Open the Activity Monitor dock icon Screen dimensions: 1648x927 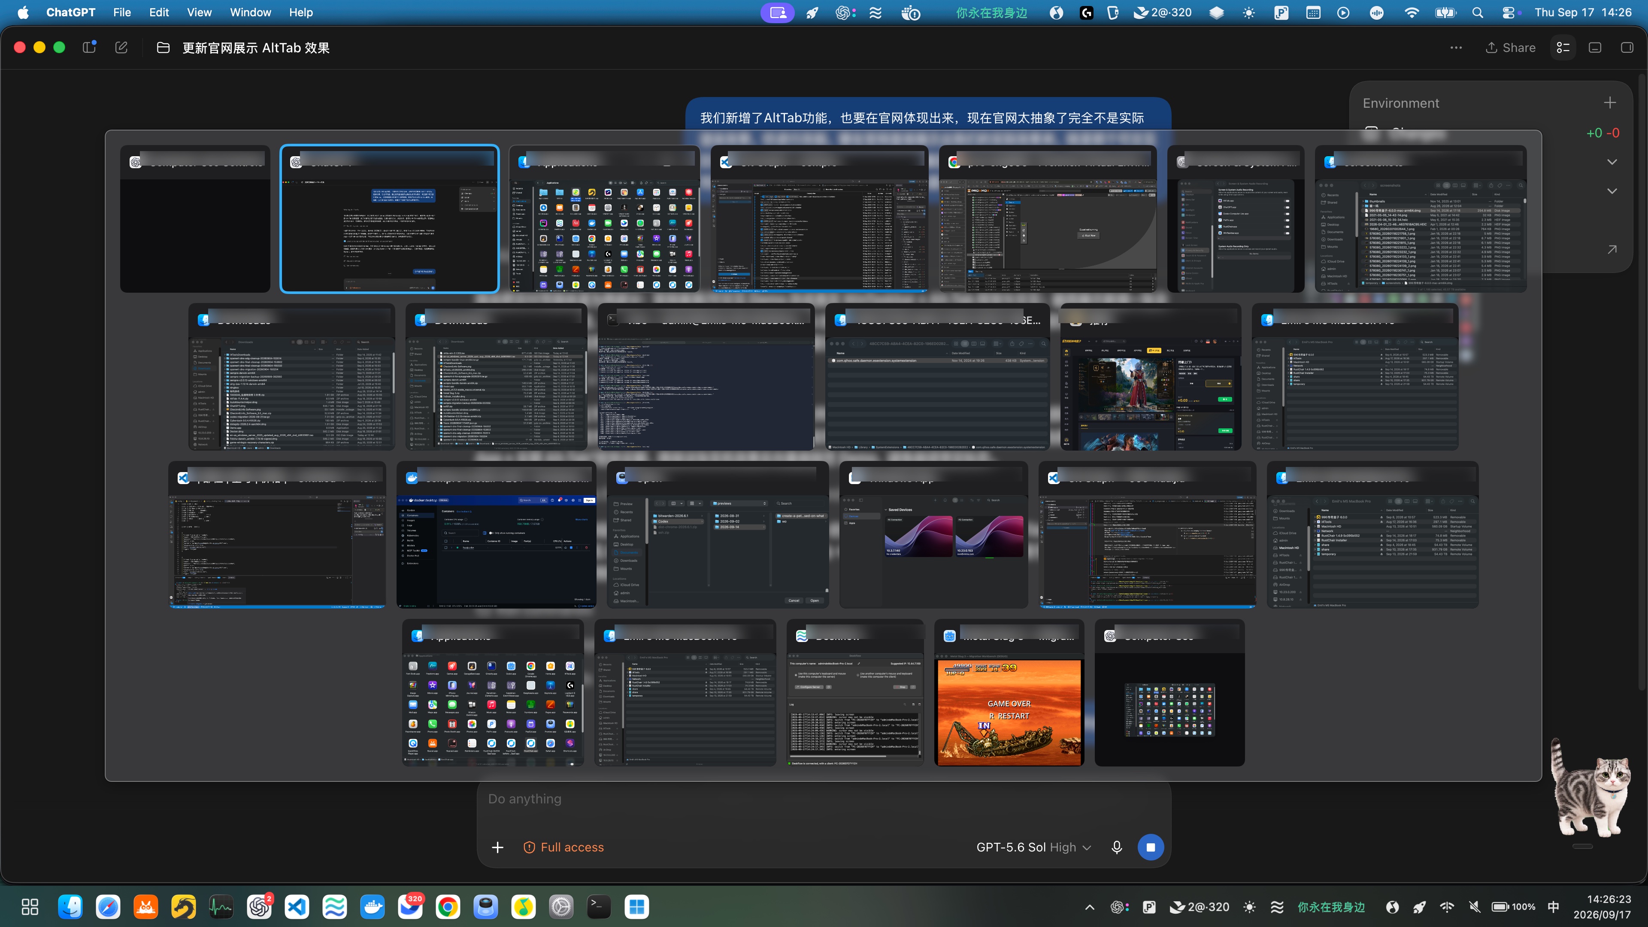221,906
